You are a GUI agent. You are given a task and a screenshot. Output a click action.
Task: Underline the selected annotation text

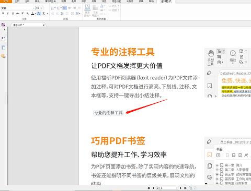[13, 14]
